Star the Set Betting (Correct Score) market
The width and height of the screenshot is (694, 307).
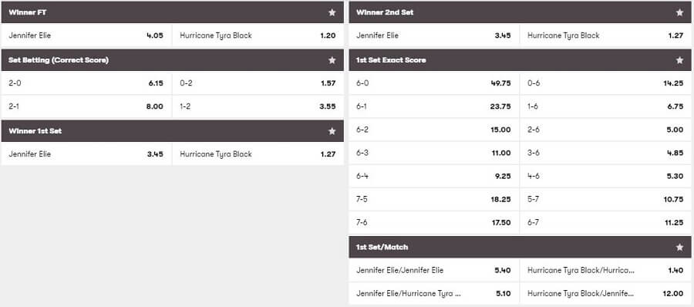point(332,60)
